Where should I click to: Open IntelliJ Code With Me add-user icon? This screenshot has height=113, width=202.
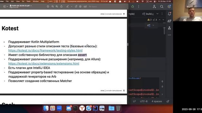(x=154, y=7)
